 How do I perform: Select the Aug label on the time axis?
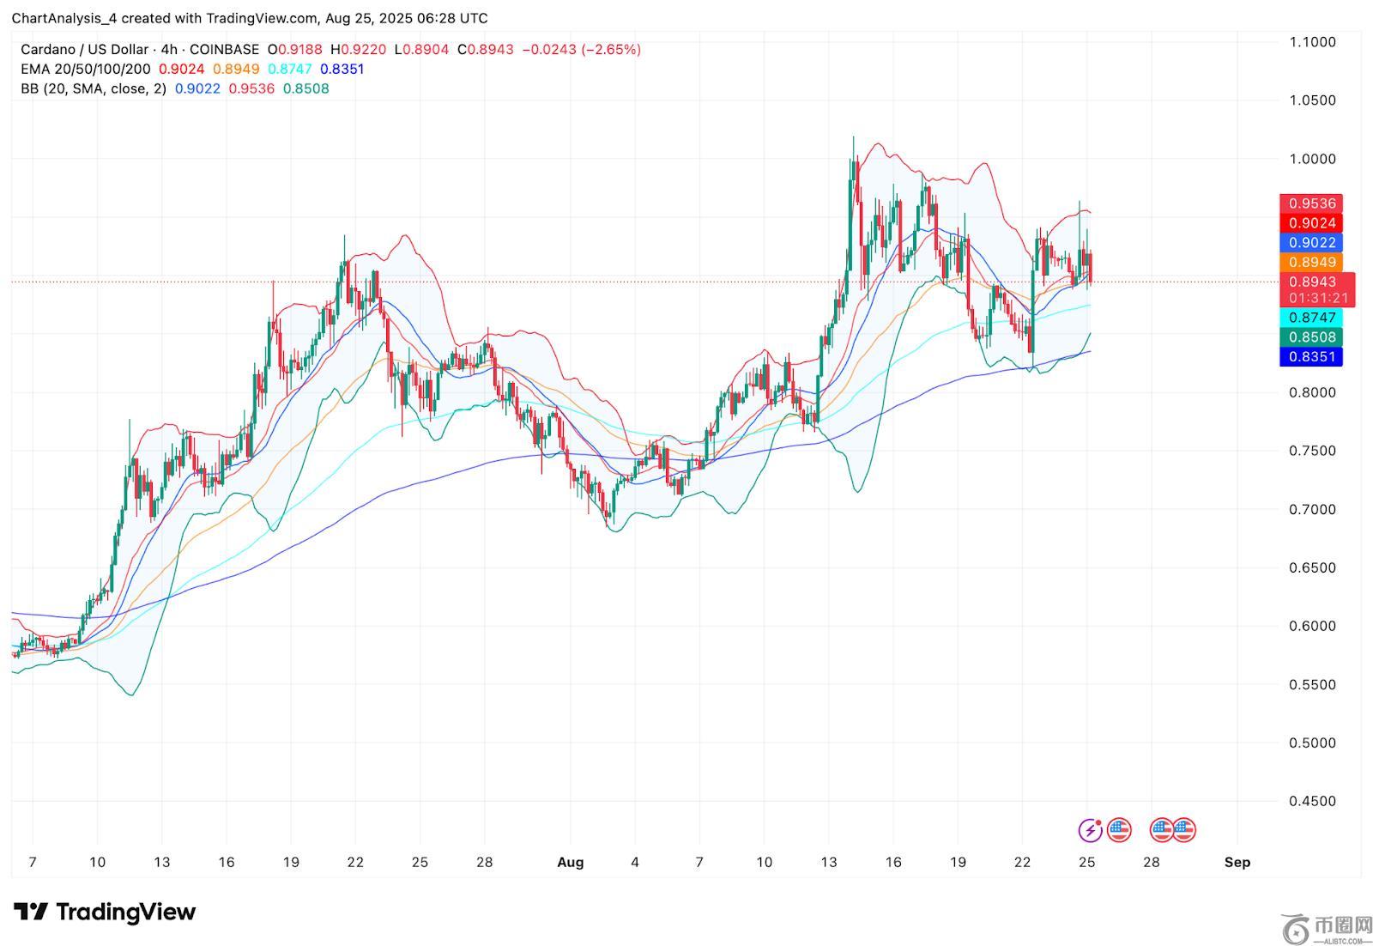click(570, 863)
